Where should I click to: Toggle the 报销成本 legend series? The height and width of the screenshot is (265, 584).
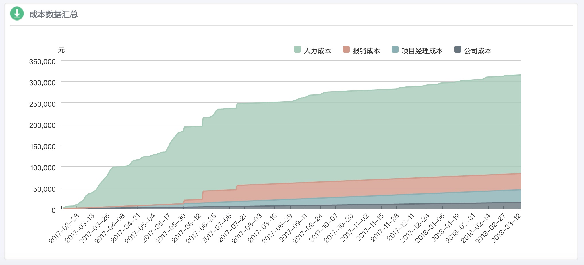[361, 50]
